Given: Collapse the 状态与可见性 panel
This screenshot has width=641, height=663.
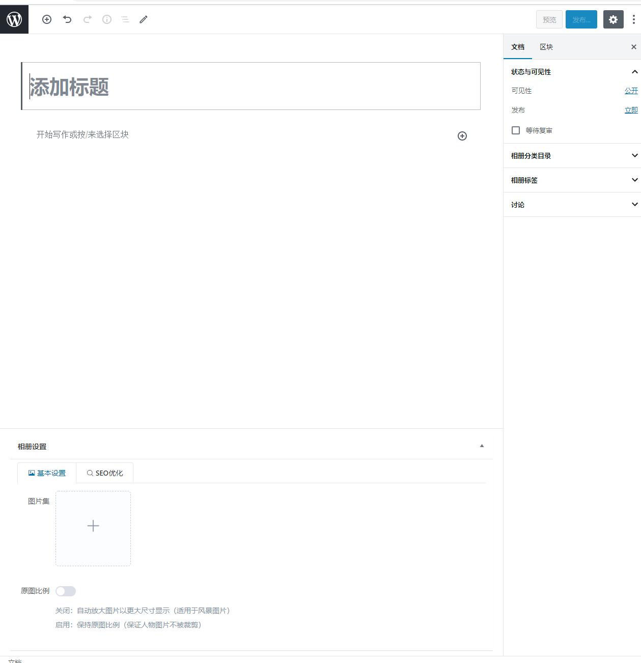Looking at the screenshot, I should tap(572, 72).
